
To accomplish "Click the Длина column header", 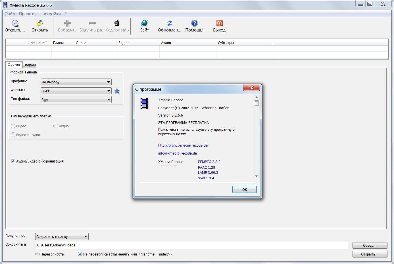I will (x=95, y=43).
